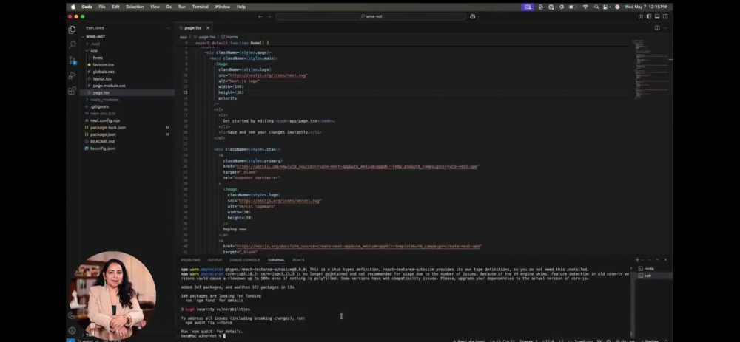Open README.md in the explorer

(x=102, y=141)
